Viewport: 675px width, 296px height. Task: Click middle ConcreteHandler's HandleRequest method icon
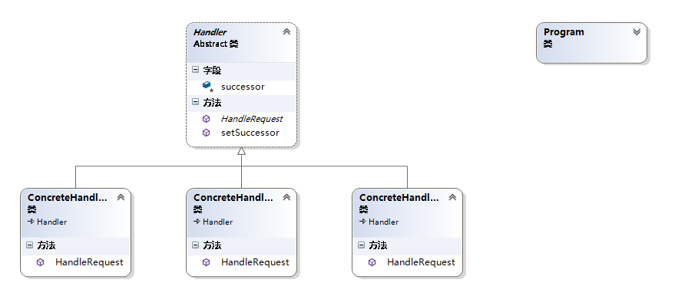pos(207,262)
